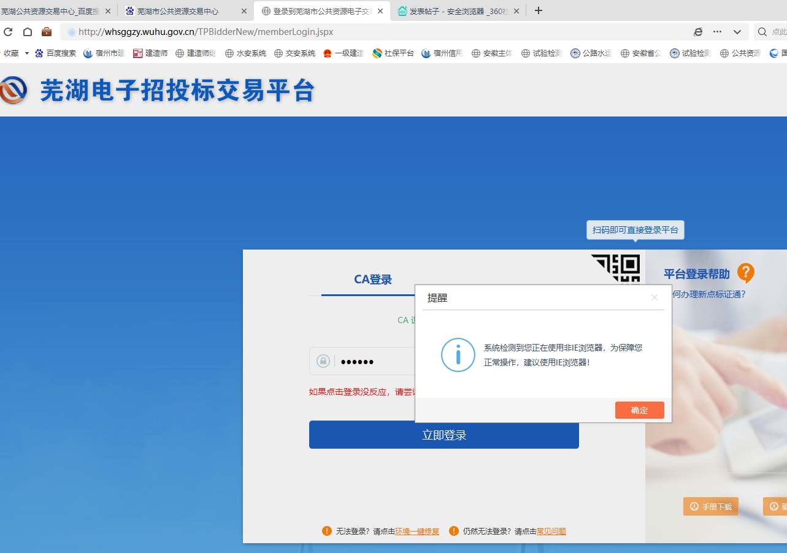Open the 何办理新点标证通 help link
The image size is (787, 553).
click(709, 294)
